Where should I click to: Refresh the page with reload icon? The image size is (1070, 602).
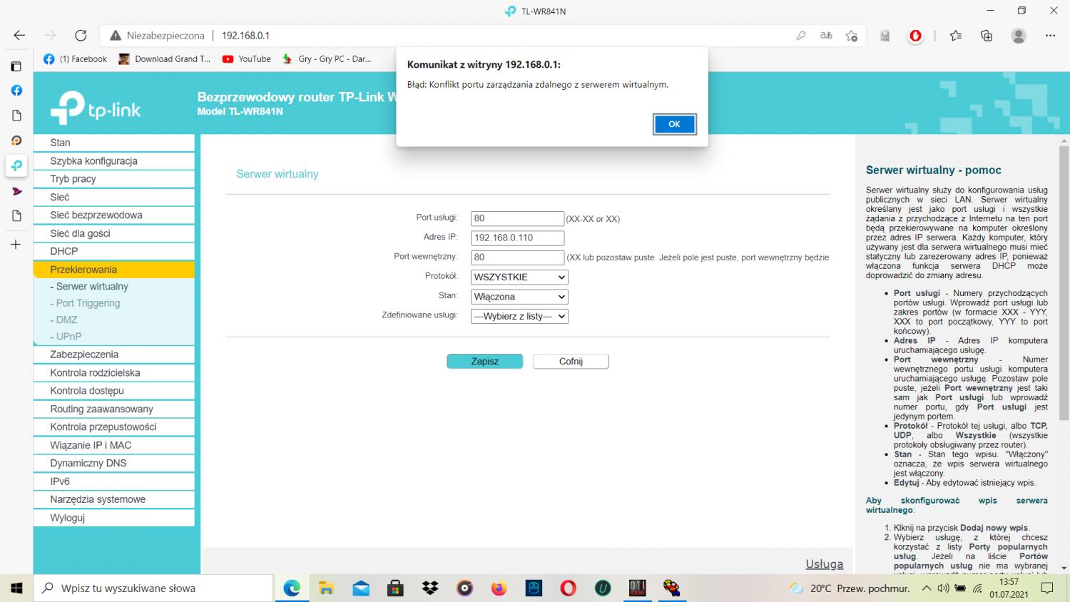click(81, 36)
